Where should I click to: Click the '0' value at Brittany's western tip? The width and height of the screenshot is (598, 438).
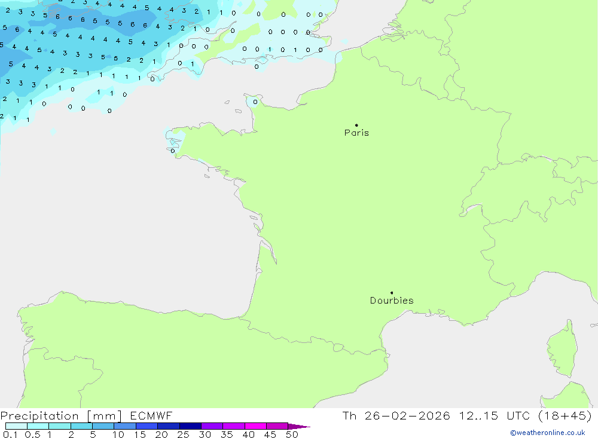(173, 151)
